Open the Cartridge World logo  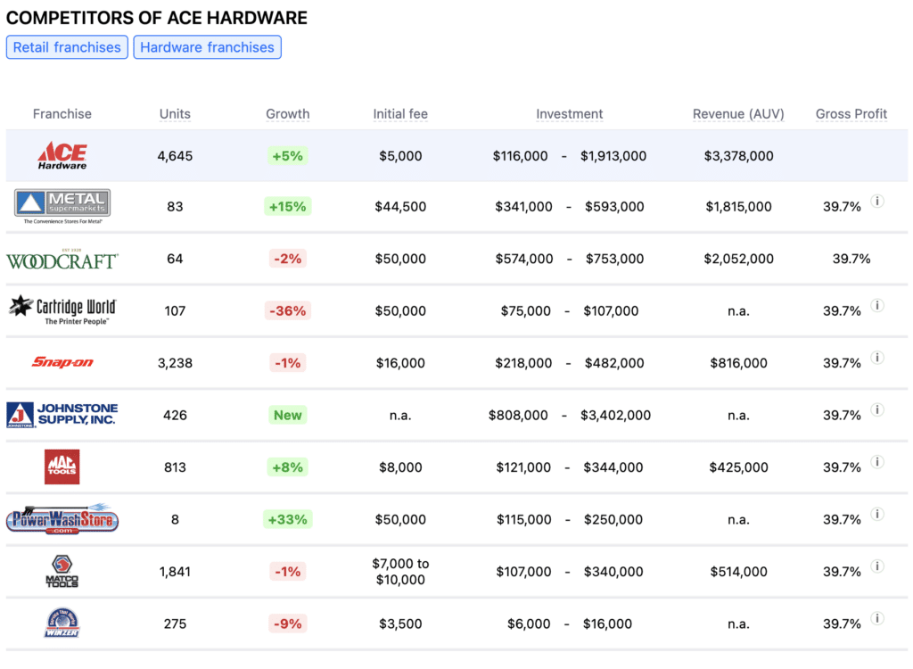pyautogui.click(x=62, y=310)
